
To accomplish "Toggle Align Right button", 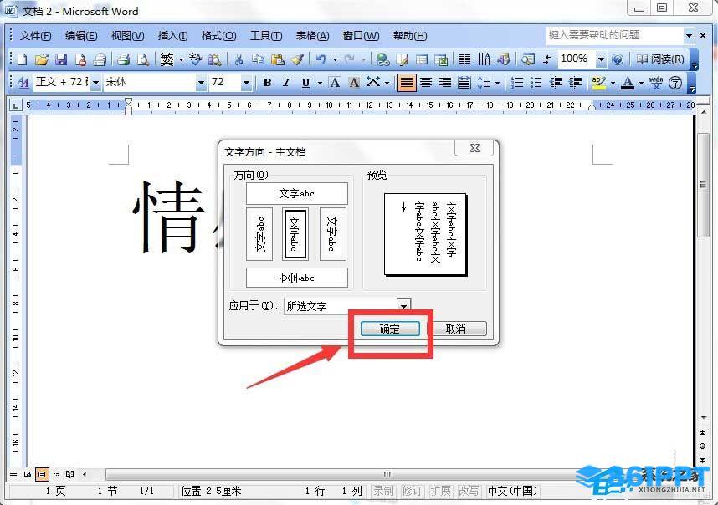I will point(445,83).
